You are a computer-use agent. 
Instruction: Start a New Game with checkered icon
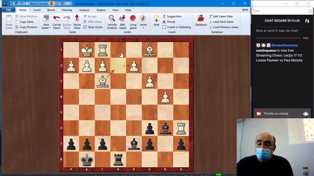click(x=46, y=18)
